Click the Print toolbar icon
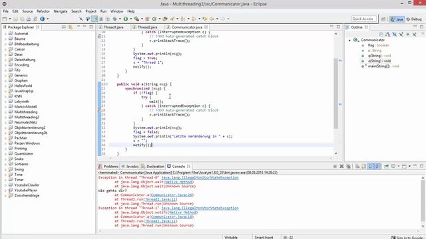This screenshot has height=239, width=426. click(28, 19)
